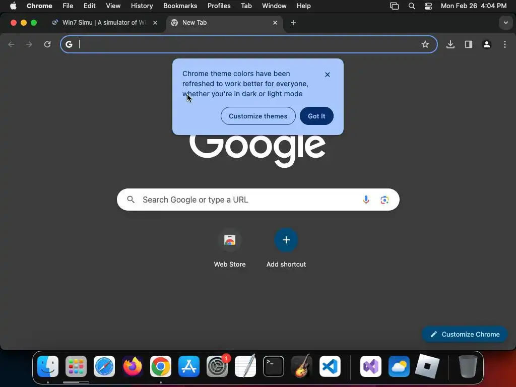Viewport: 516px width, 387px height.
Task: Close the New Tab tab
Action: (275, 23)
